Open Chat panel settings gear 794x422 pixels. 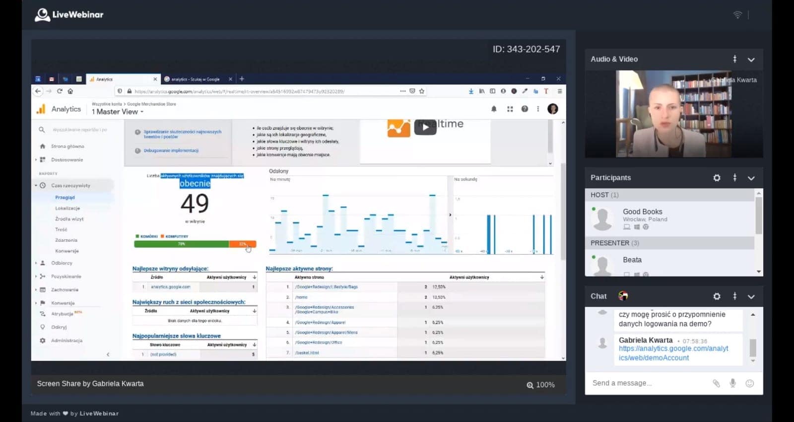[717, 296]
